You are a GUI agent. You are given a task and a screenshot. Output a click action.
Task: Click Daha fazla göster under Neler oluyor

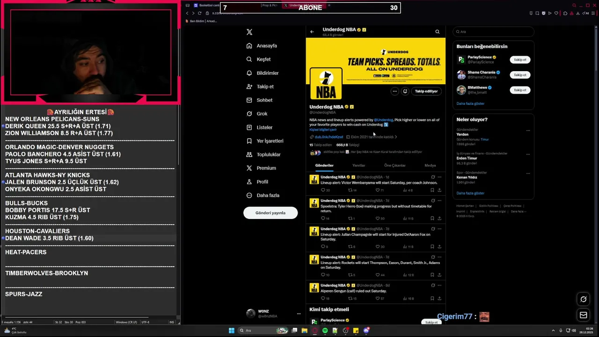pos(470,193)
